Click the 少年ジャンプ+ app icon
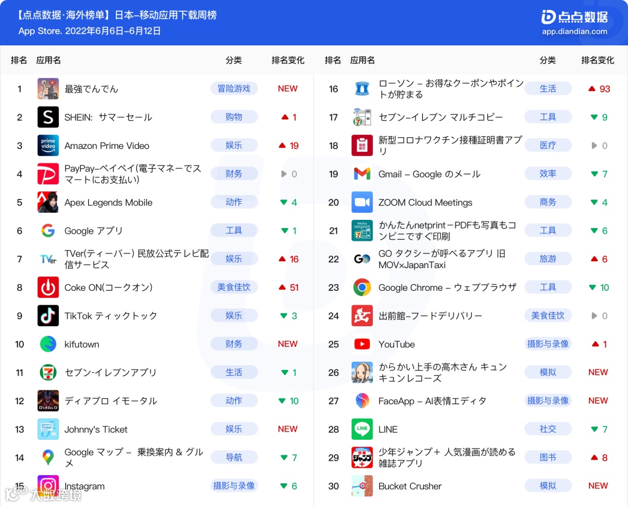This screenshot has width=628, height=506. click(x=362, y=458)
